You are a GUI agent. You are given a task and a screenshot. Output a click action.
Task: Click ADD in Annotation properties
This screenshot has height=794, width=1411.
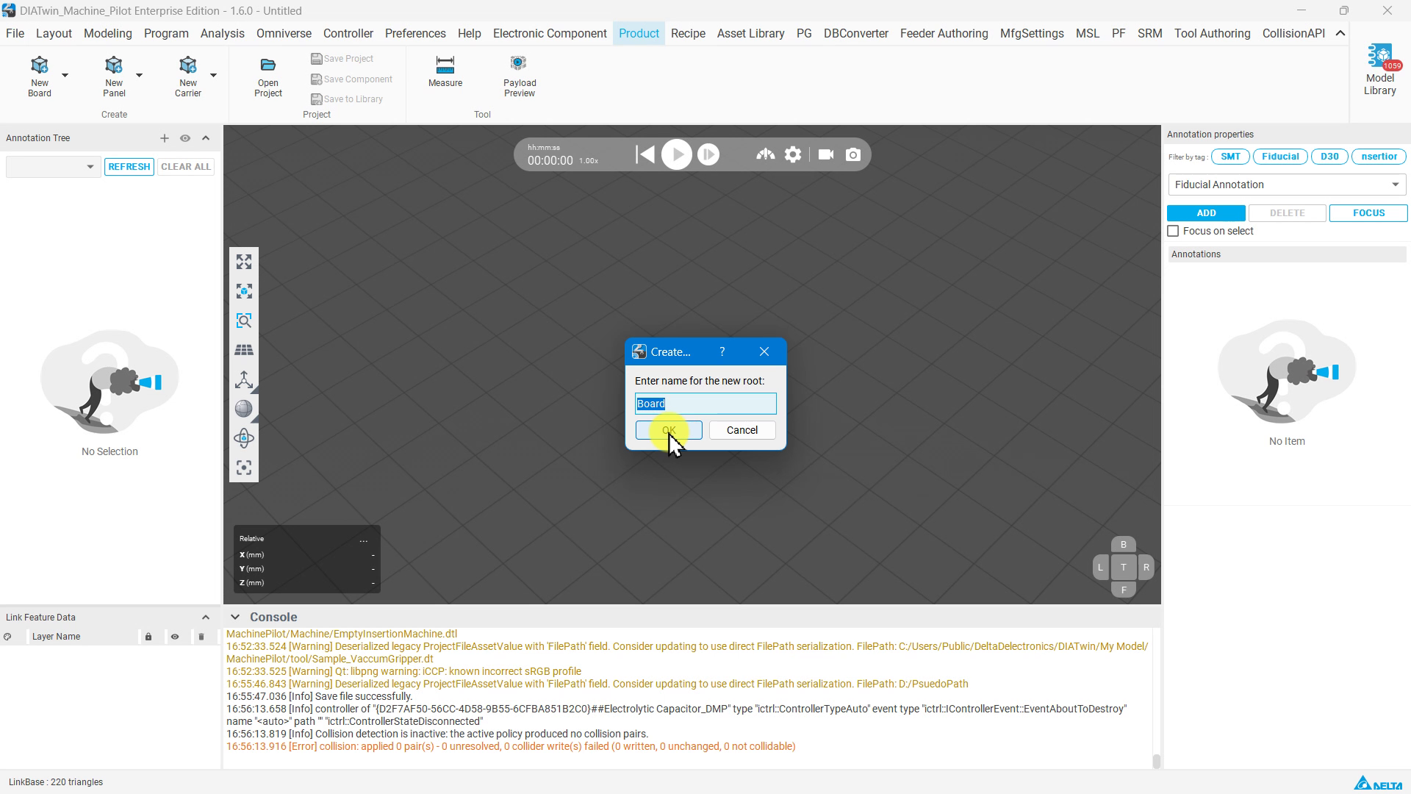(x=1206, y=213)
